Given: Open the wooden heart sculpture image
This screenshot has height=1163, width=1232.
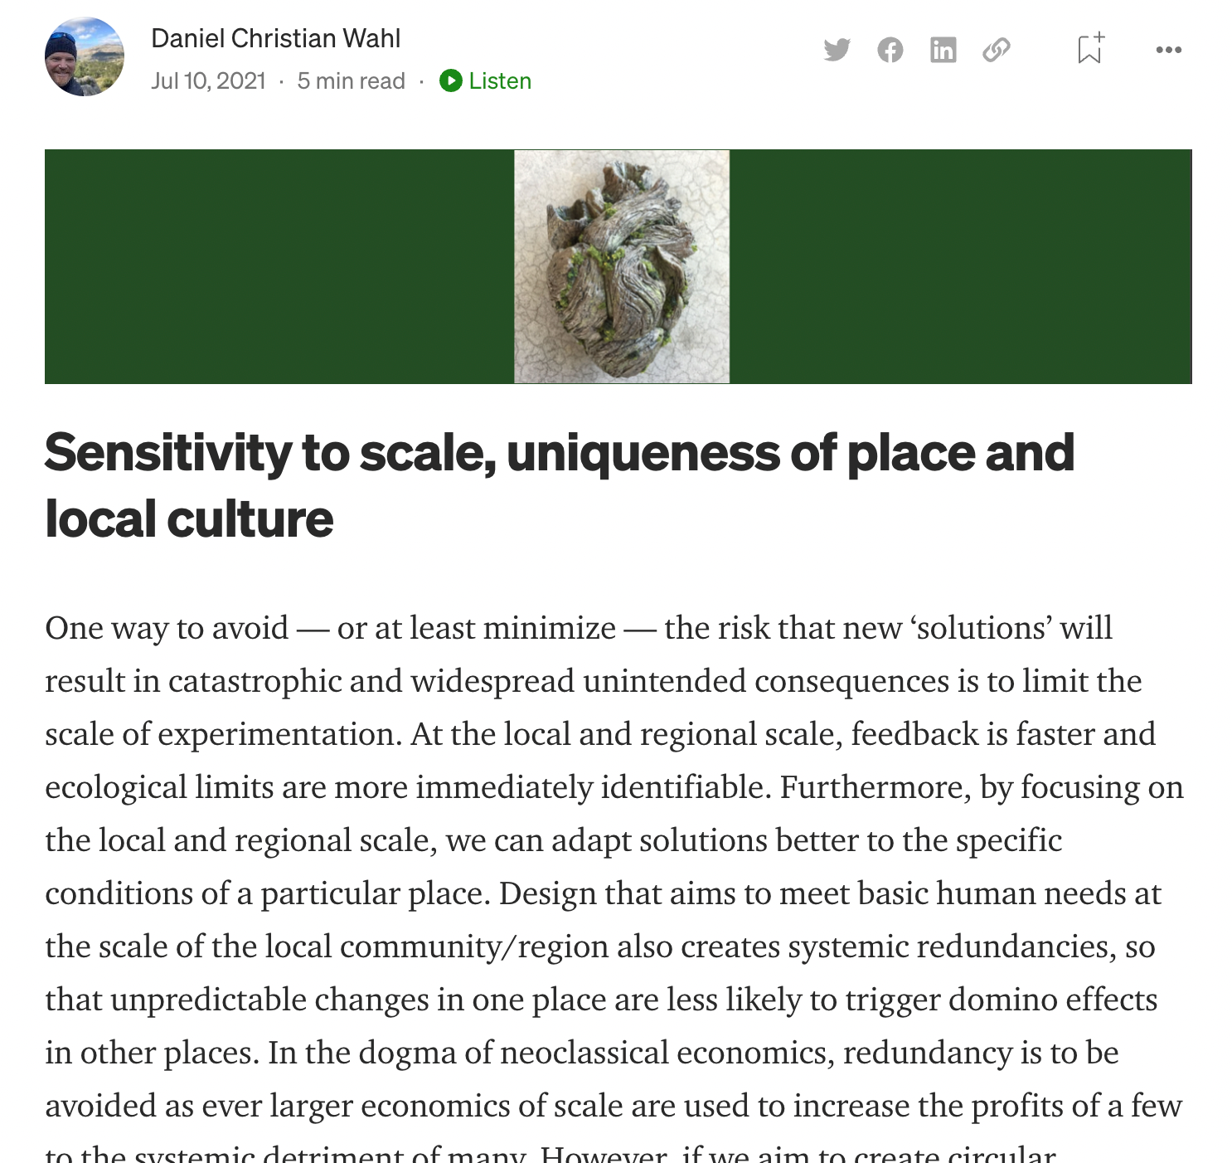Looking at the screenshot, I should (x=622, y=266).
